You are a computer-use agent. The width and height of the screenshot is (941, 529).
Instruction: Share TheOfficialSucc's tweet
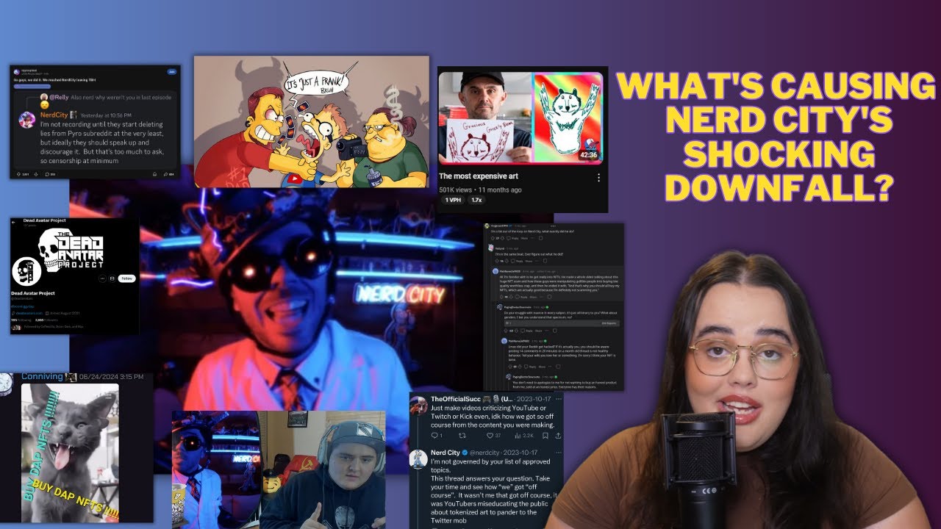pos(559,436)
